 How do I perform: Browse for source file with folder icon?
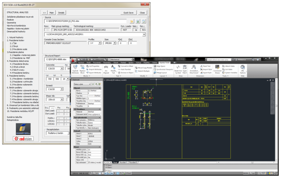[132, 21]
